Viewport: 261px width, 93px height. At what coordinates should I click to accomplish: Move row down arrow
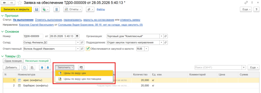point(48,67)
